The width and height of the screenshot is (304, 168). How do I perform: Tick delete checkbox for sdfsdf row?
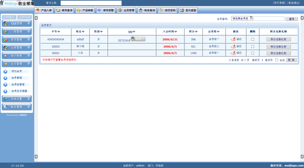click(x=253, y=39)
